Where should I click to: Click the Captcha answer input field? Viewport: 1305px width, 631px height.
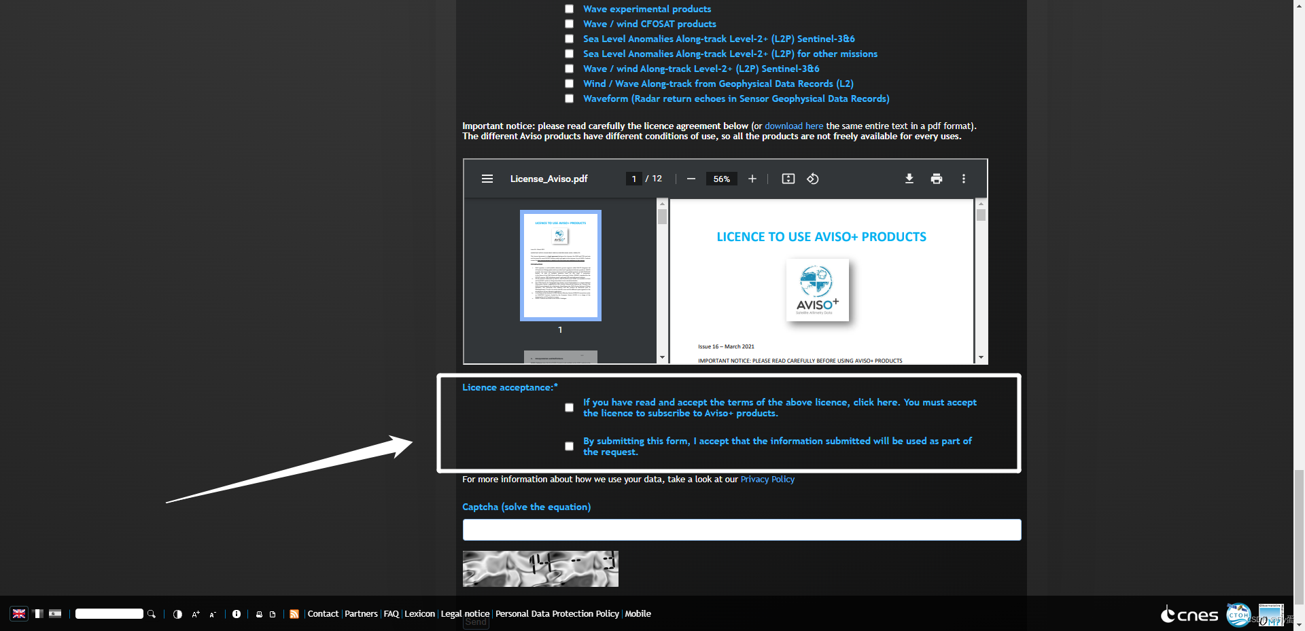pyautogui.click(x=742, y=530)
